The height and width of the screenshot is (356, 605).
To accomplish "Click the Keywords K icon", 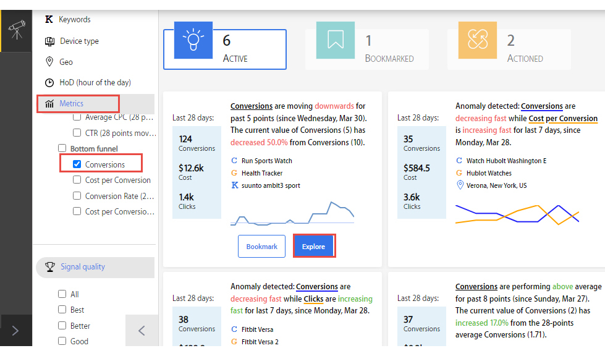I will click(49, 19).
